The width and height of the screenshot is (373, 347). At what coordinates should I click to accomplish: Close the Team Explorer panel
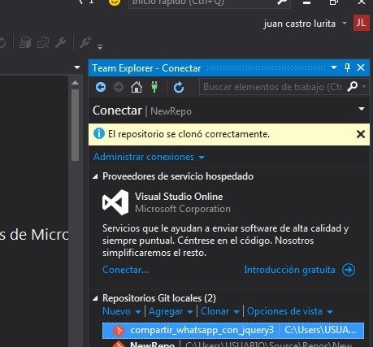pos(361,67)
